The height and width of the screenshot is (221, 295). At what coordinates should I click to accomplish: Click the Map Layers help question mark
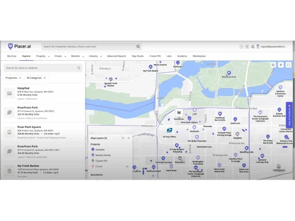123,138
